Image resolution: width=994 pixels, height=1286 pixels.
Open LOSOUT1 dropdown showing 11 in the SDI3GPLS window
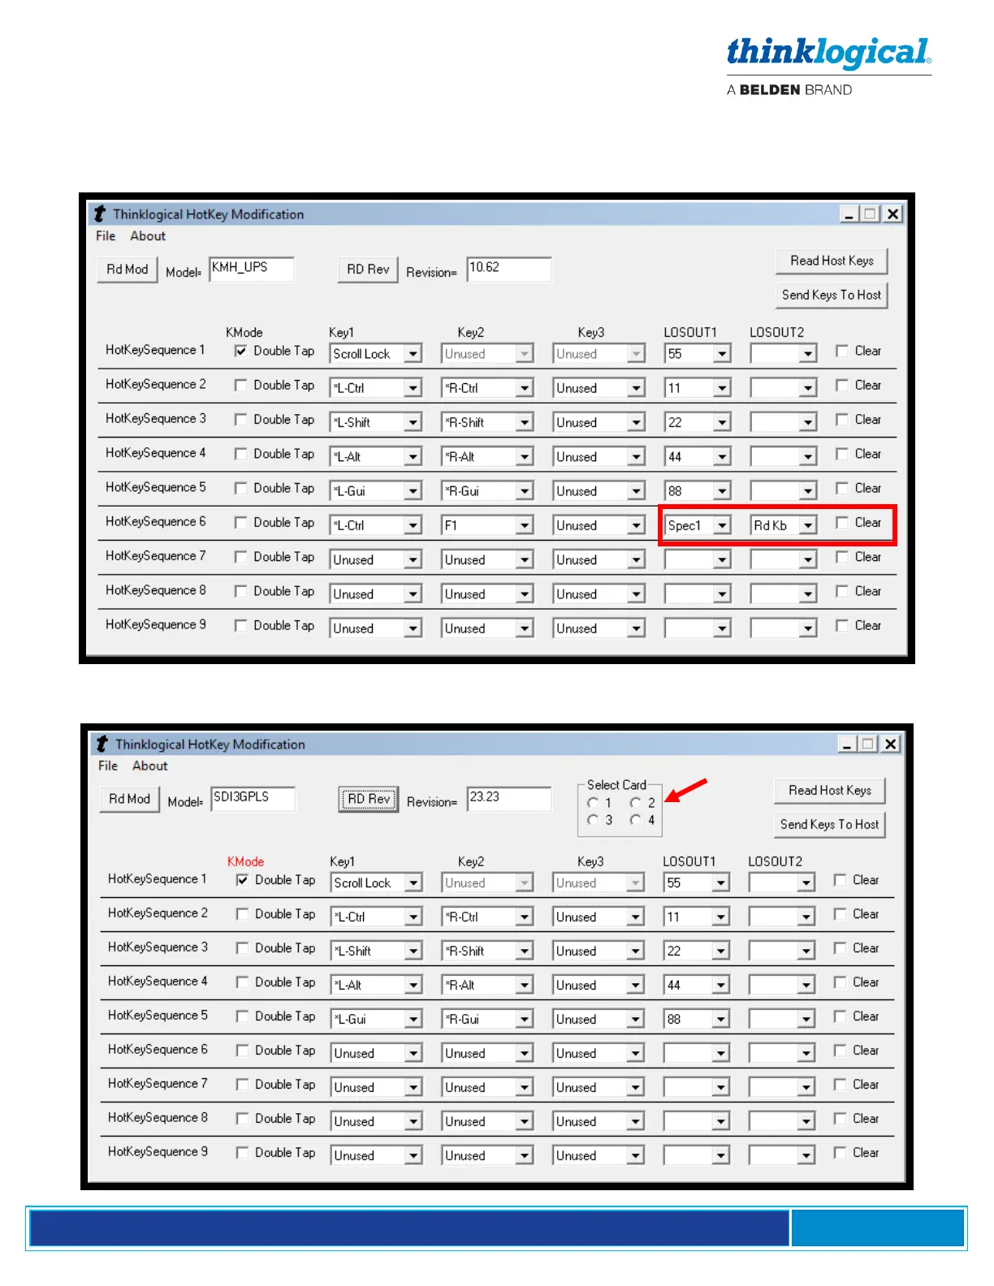coord(720,917)
